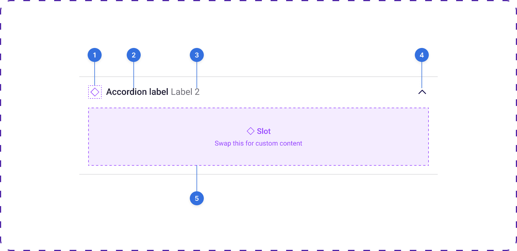Click the leading diamond icon placeholder
The width and height of the screenshot is (517, 251).
[95, 92]
